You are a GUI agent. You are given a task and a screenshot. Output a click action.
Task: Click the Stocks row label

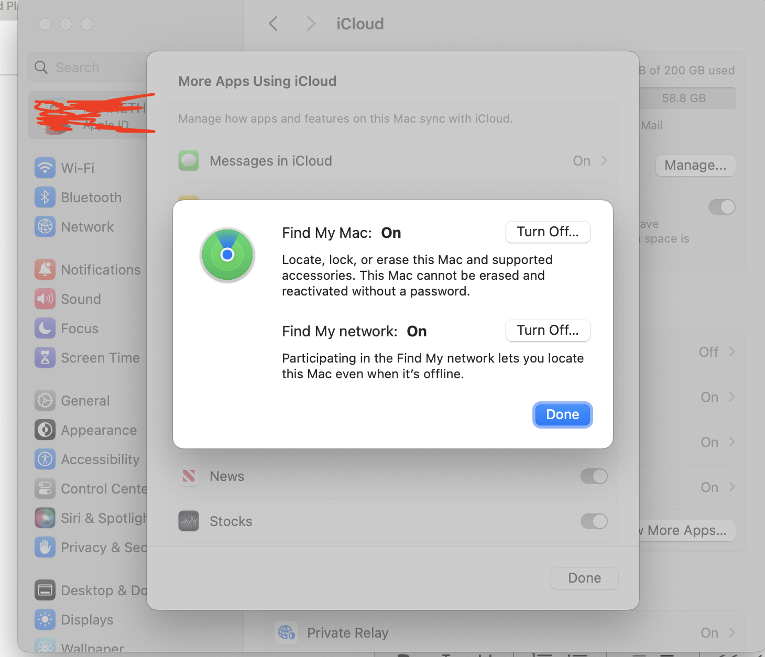pyautogui.click(x=231, y=521)
